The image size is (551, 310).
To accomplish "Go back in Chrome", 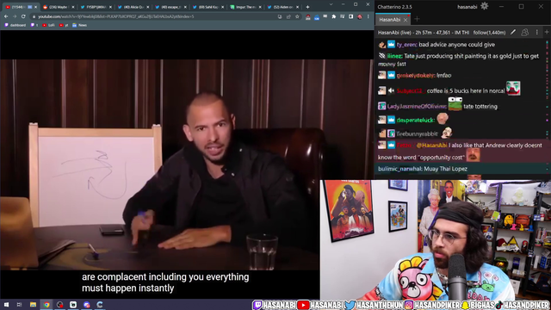I will [6, 16].
